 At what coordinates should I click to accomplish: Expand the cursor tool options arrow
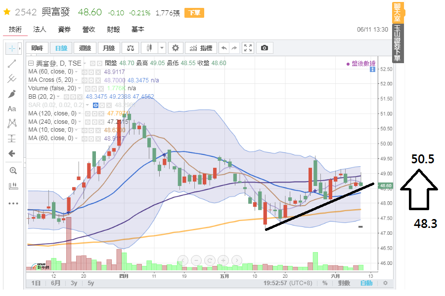[x=20, y=49]
